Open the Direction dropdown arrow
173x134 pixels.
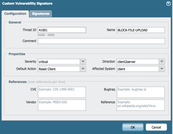[162, 62]
